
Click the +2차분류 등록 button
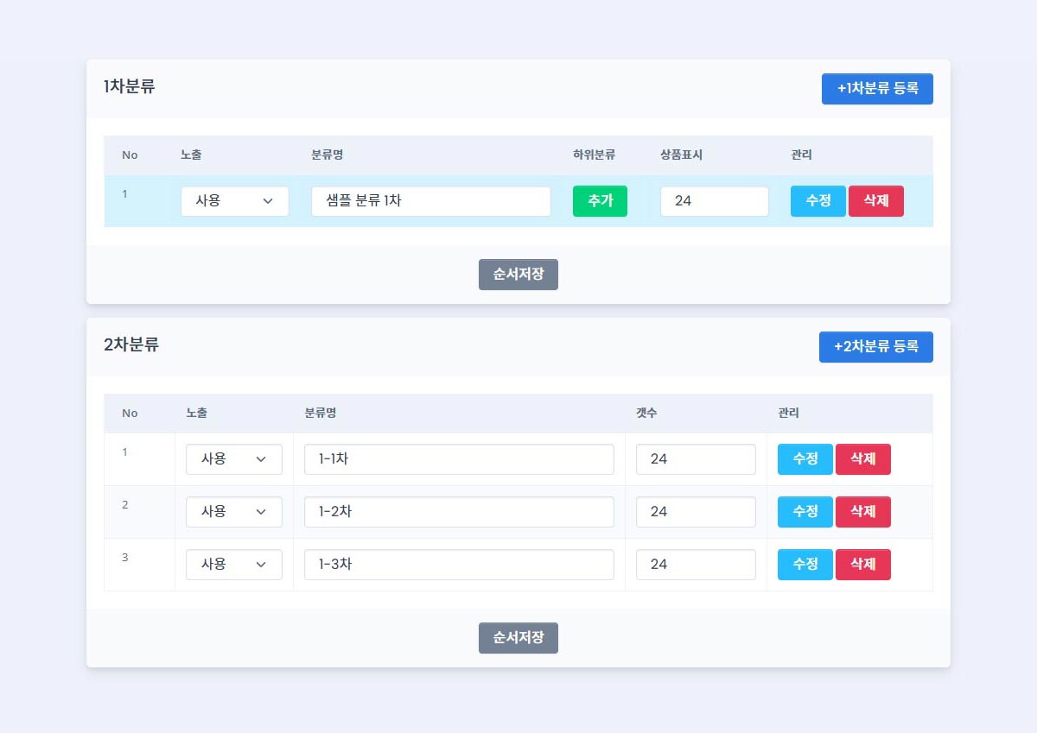pos(875,347)
